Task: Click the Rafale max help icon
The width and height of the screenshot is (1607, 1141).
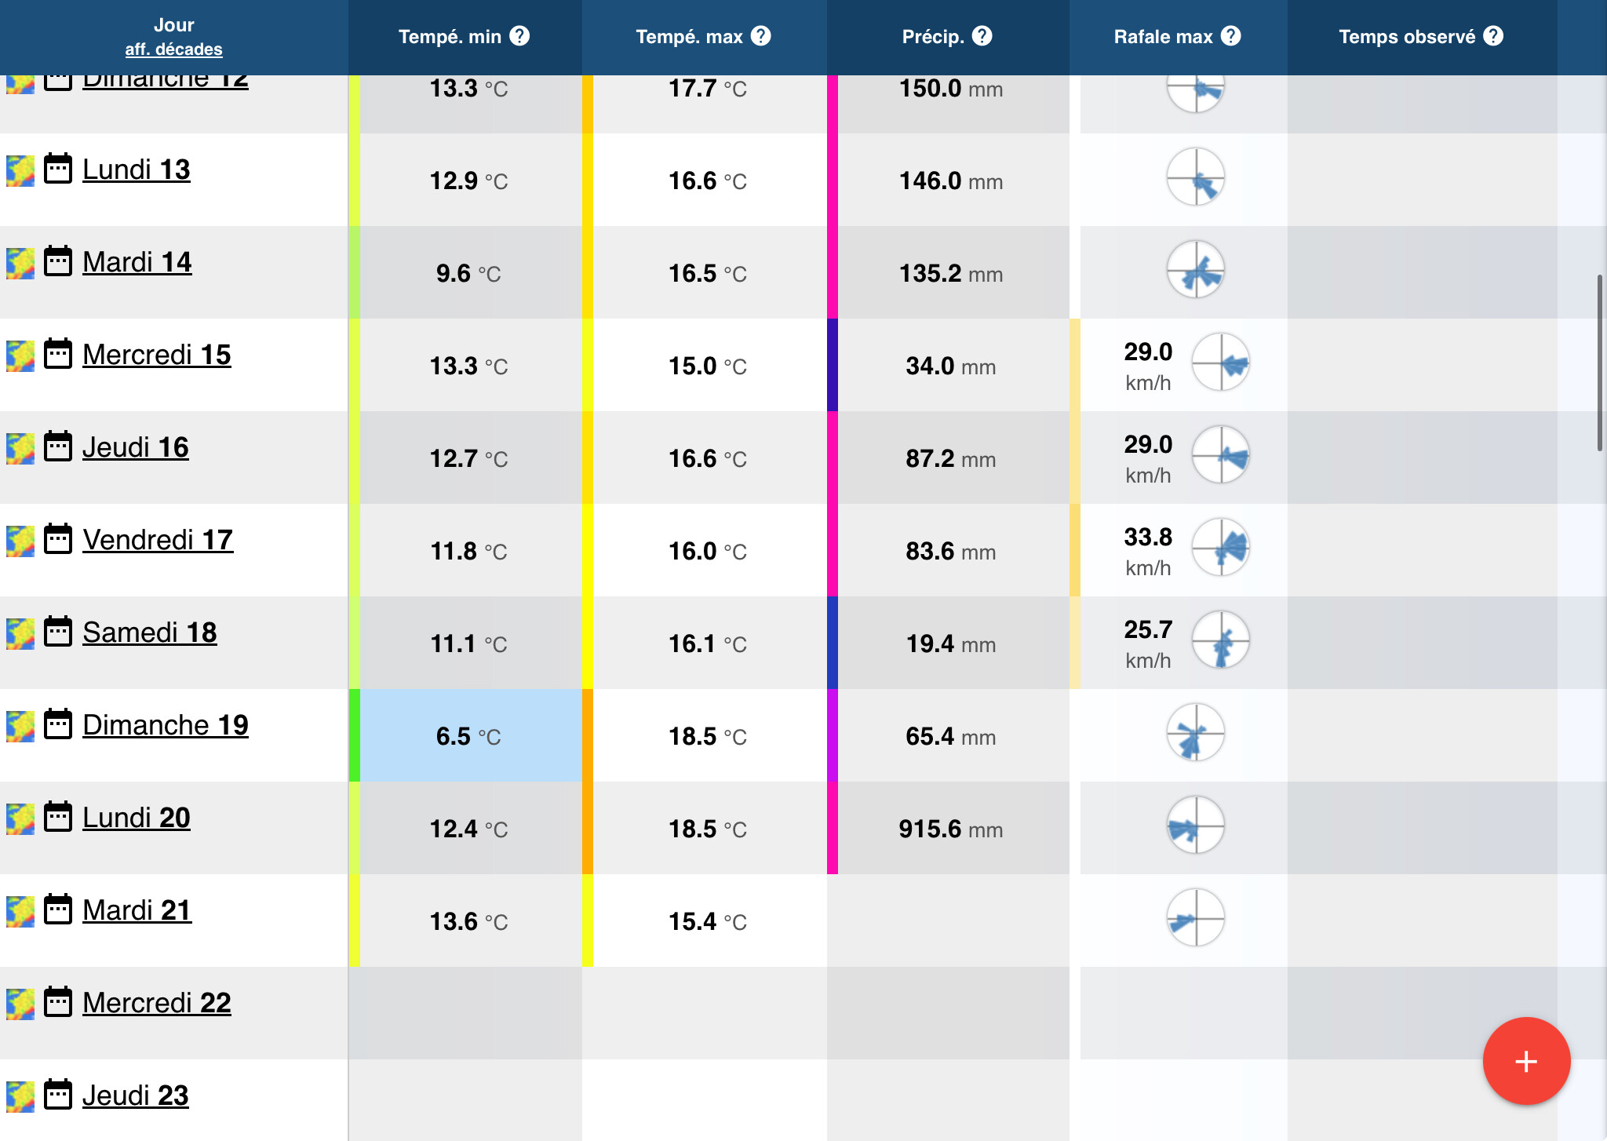Action: 1231,36
